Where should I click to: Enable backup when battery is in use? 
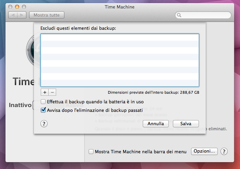click(x=43, y=102)
